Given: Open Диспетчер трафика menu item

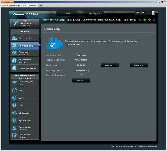Looking at the screenshot, I should click(x=25, y=53).
